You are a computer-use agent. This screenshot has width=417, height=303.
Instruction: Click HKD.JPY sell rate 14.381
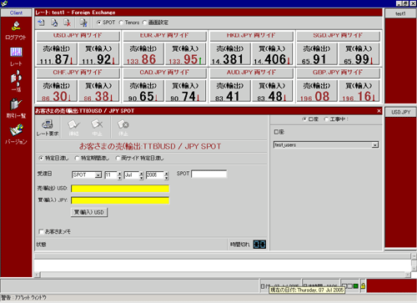coord(230,54)
